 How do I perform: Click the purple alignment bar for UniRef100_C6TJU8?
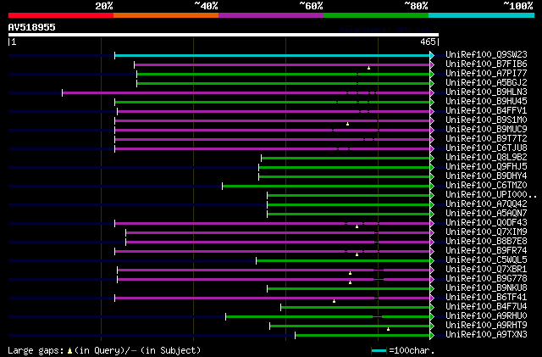(x=273, y=149)
